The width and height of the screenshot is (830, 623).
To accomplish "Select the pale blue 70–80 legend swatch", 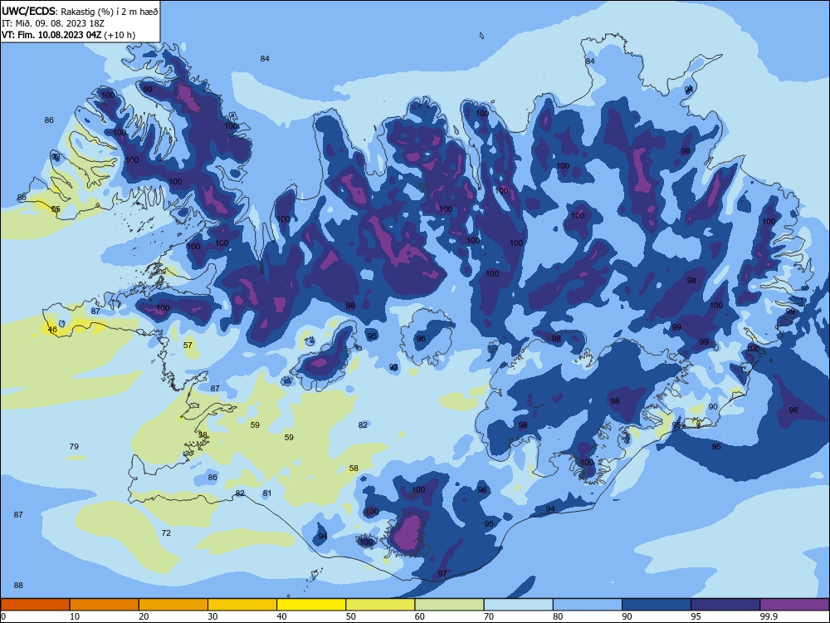I will tap(518, 605).
